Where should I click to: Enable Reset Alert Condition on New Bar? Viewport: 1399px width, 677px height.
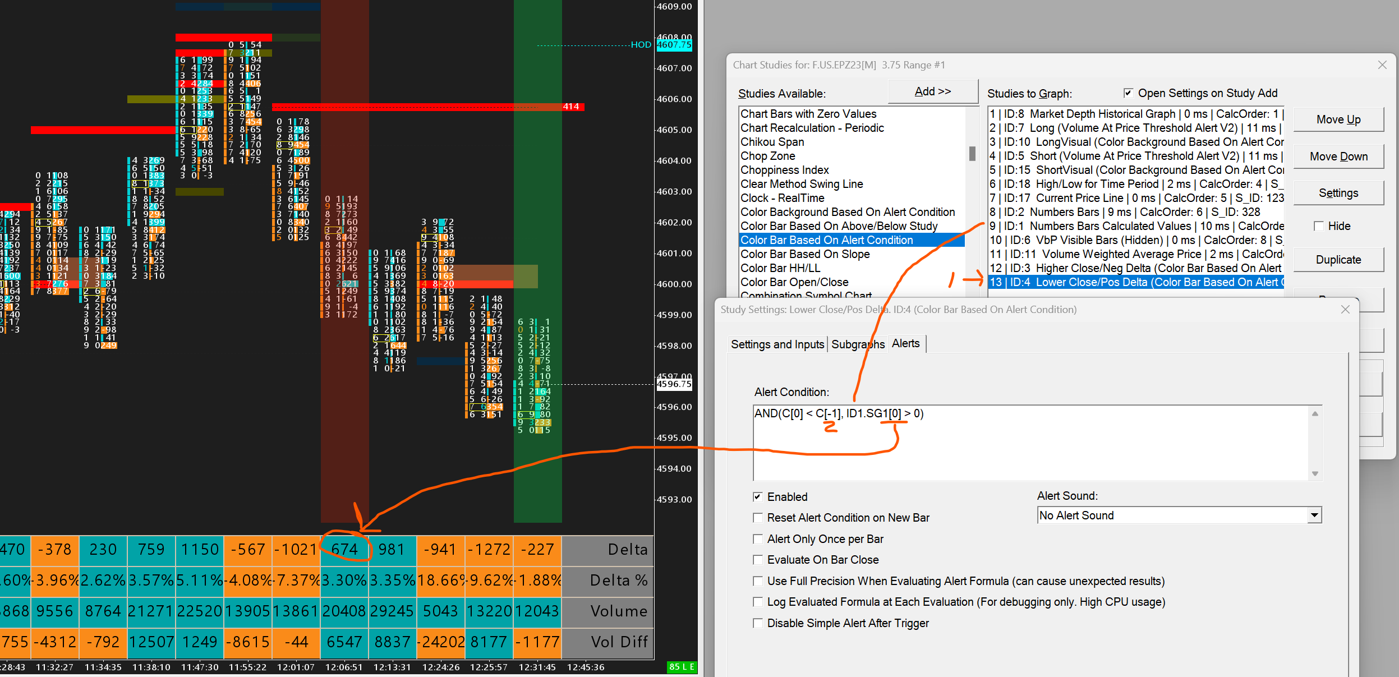click(758, 518)
